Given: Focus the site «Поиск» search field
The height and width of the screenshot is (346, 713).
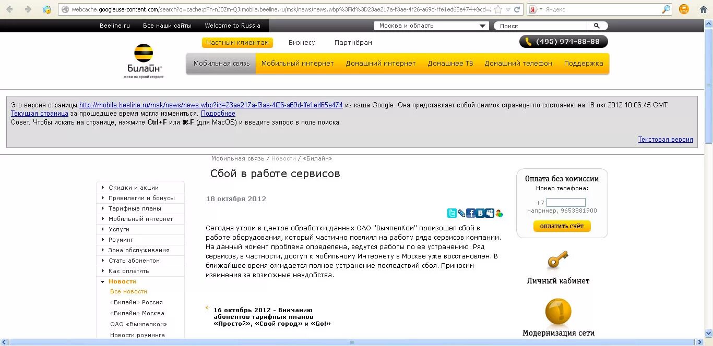Looking at the screenshot, I should 541,26.
